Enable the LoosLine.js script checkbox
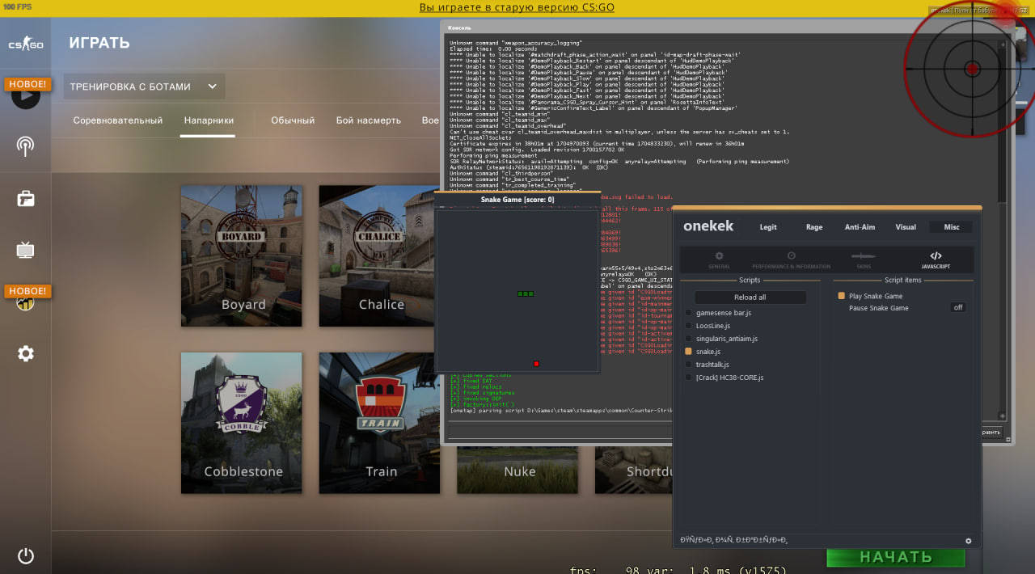 click(689, 326)
